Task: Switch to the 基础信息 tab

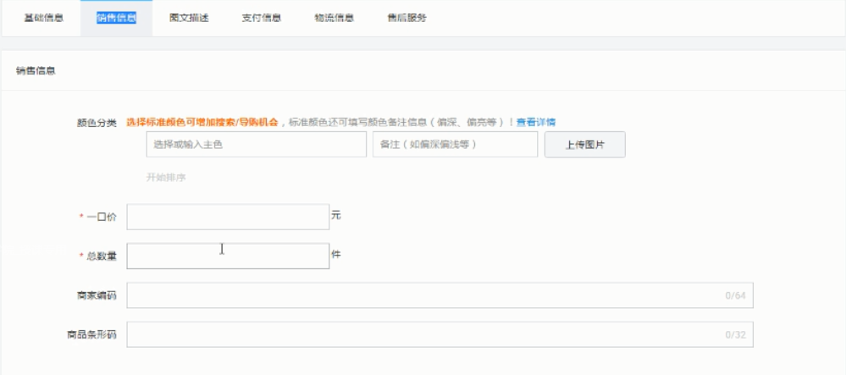Action: click(x=43, y=18)
